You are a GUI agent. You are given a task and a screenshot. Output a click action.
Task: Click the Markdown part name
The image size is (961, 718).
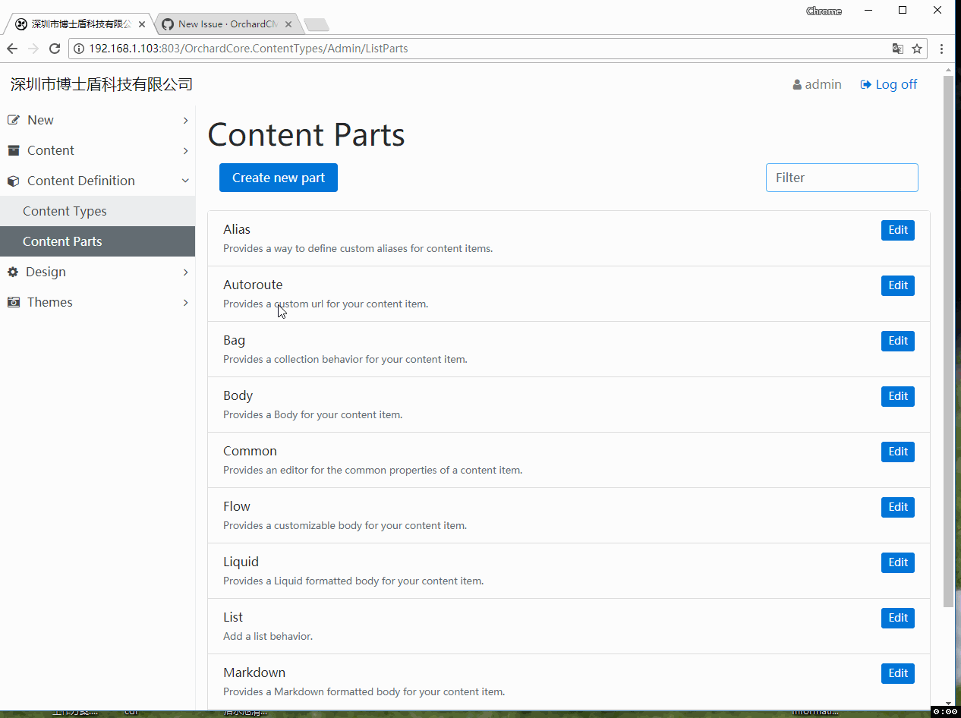(254, 672)
